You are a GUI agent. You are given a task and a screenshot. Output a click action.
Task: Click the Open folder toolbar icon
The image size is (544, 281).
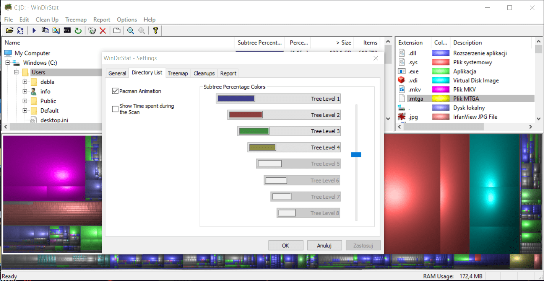pyautogui.click(x=10, y=31)
